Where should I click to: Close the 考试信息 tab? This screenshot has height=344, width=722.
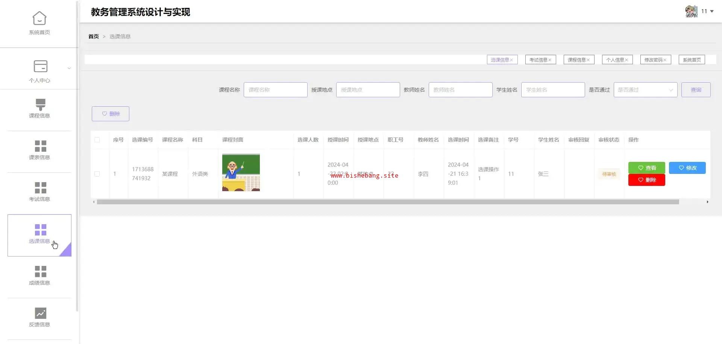(550, 60)
